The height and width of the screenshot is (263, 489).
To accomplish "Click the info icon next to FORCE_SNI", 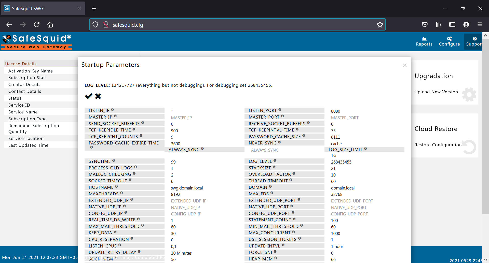I will pos(275,252).
